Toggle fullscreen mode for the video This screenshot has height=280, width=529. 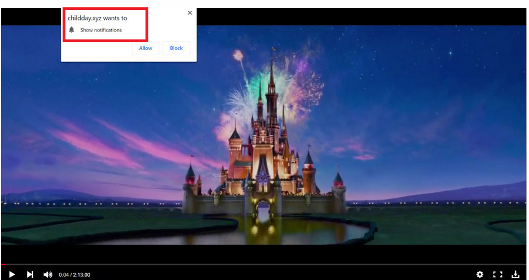[497, 274]
